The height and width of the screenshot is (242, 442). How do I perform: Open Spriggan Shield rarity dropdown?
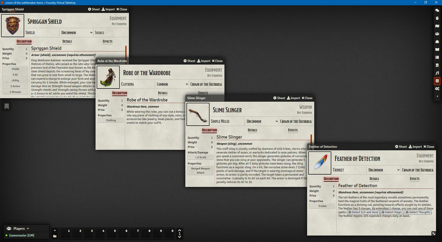tap(76, 33)
